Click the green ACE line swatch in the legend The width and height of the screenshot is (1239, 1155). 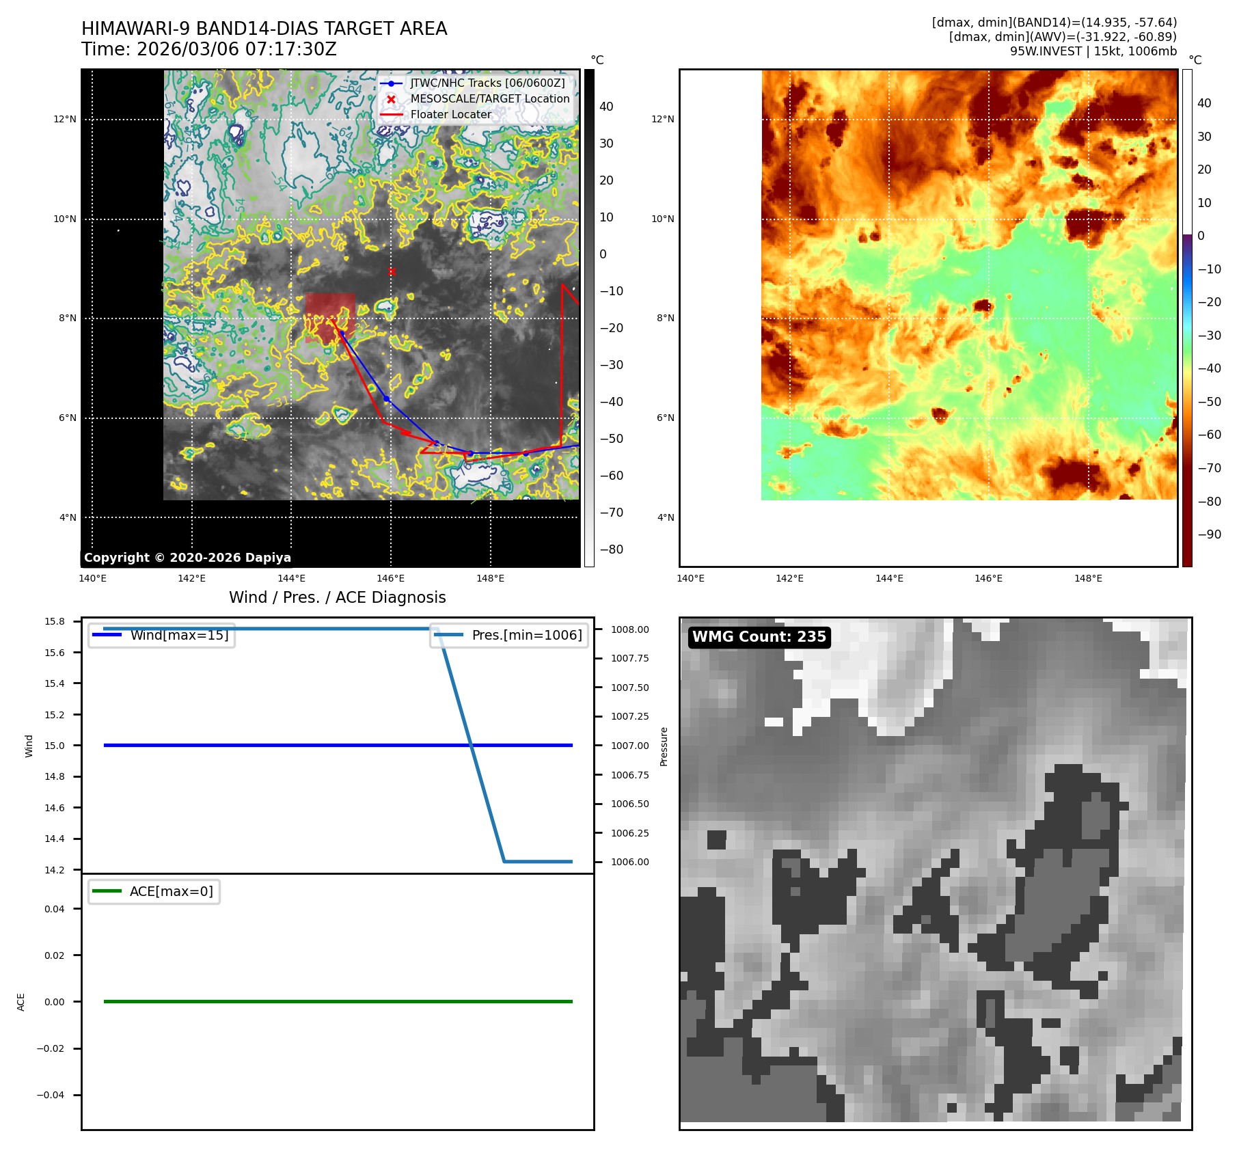[107, 891]
